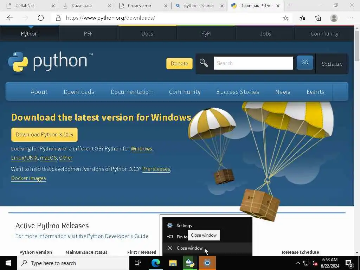360x270 pixels.
Task: Close the Download Python tab
Action: pyautogui.click(x=278, y=6)
